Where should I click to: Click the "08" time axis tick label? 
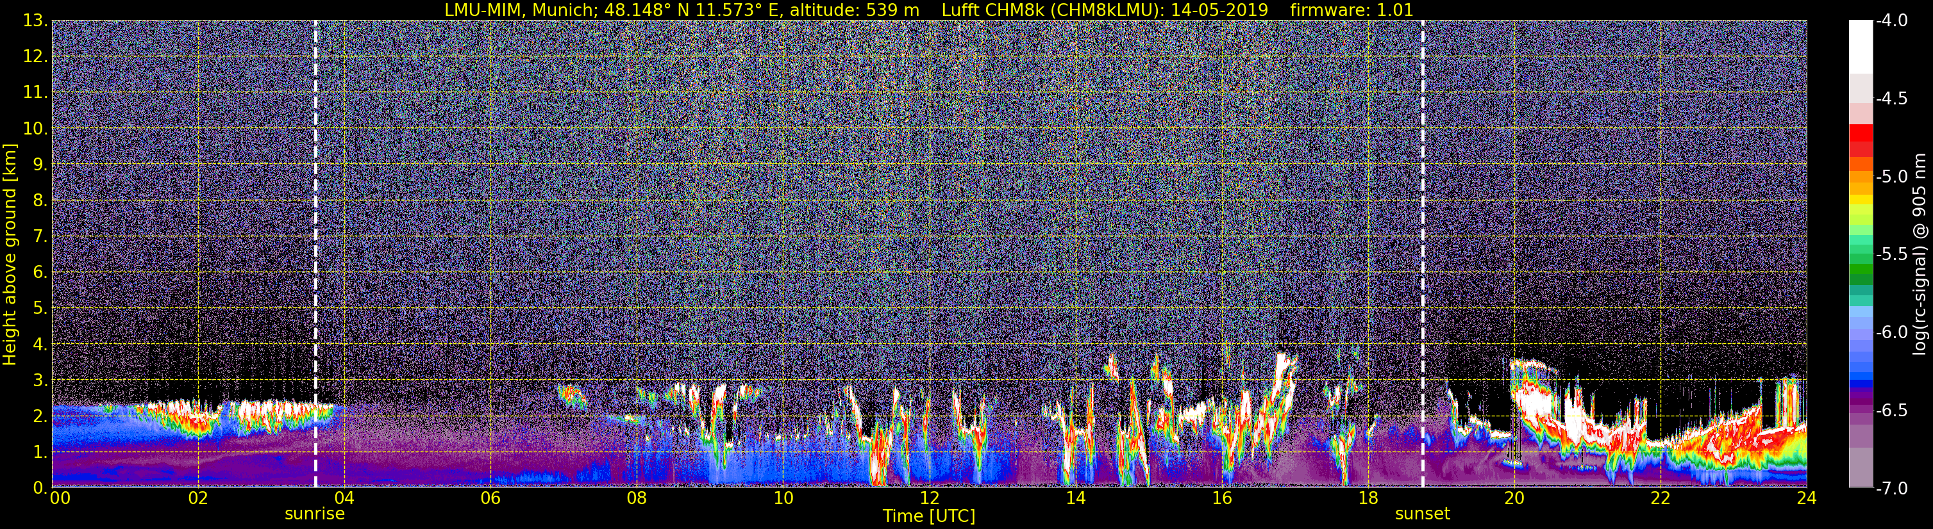coord(637,498)
